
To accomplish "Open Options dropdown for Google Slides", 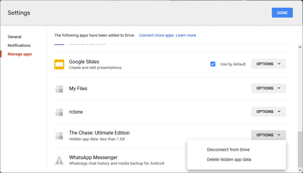I will pyautogui.click(x=269, y=64).
